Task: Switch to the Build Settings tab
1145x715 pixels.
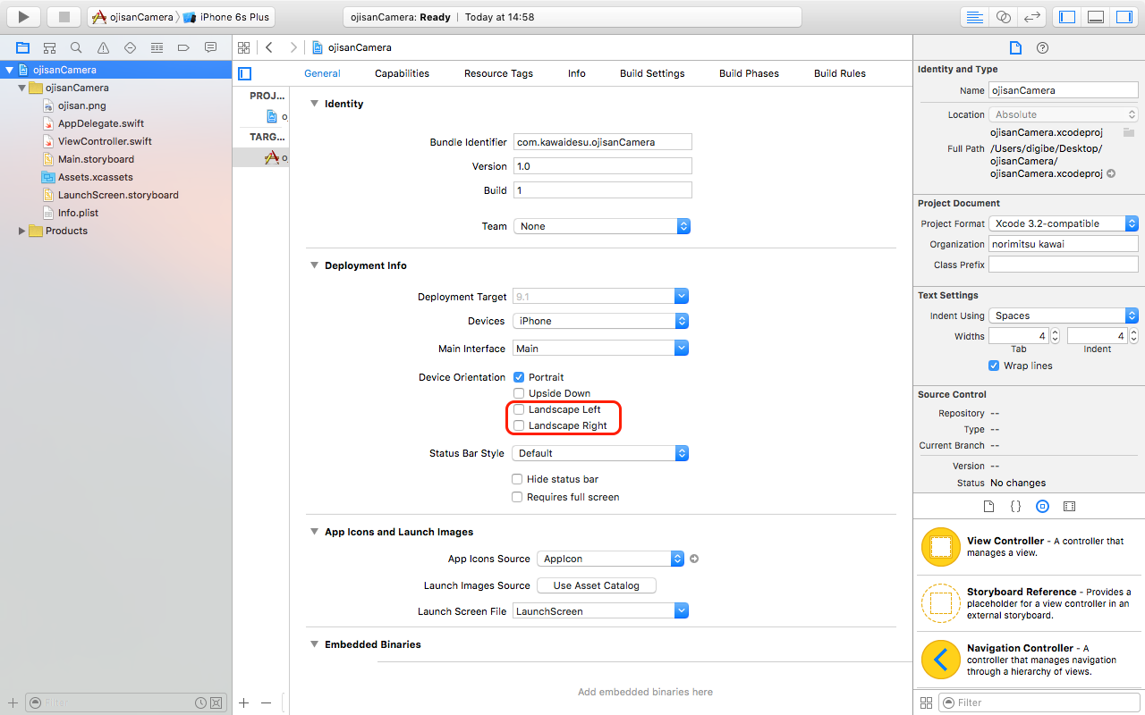Action: coord(652,73)
